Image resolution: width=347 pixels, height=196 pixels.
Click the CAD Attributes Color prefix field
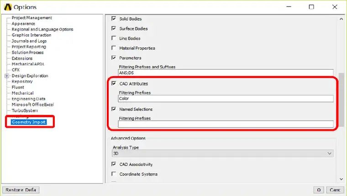pos(226,98)
